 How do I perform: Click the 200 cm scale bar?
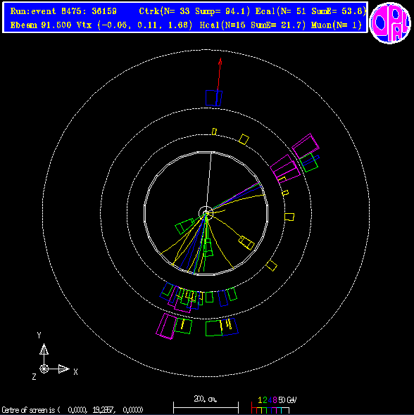coord(206,407)
